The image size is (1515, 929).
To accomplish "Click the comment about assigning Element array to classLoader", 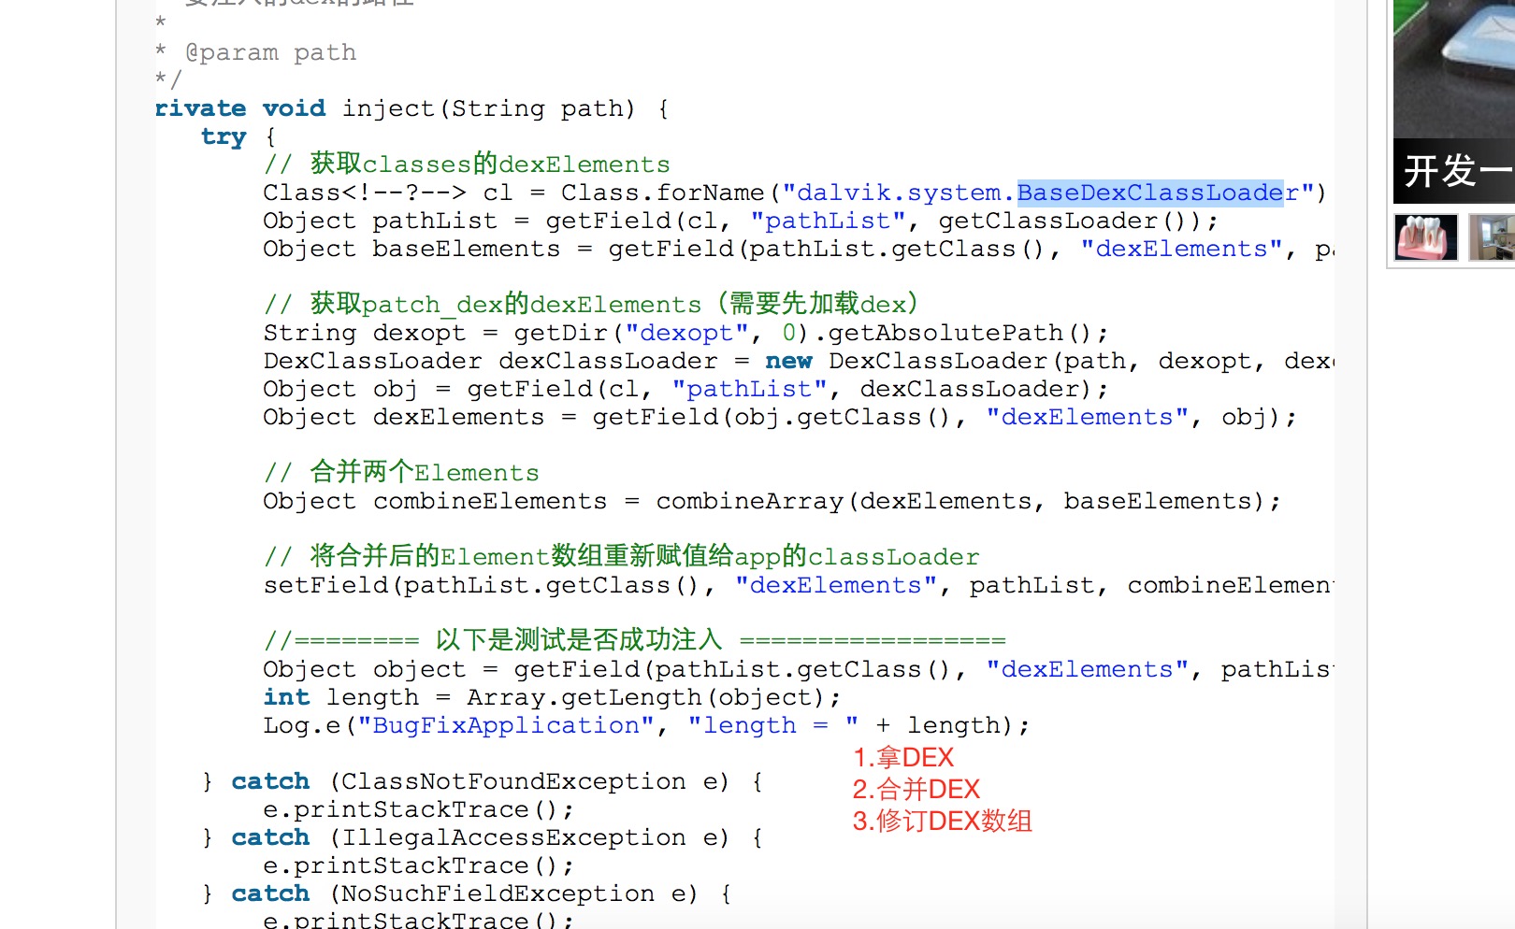I will coord(622,557).
